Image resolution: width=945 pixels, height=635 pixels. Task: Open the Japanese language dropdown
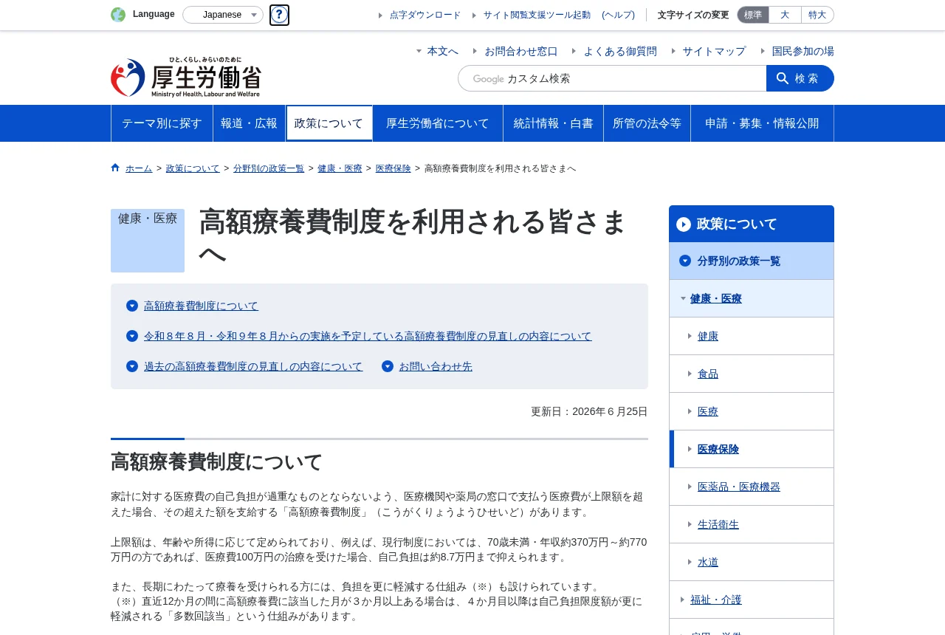click(x=223, y=15)
